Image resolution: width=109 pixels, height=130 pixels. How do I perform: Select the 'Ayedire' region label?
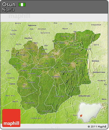(24, 71)
